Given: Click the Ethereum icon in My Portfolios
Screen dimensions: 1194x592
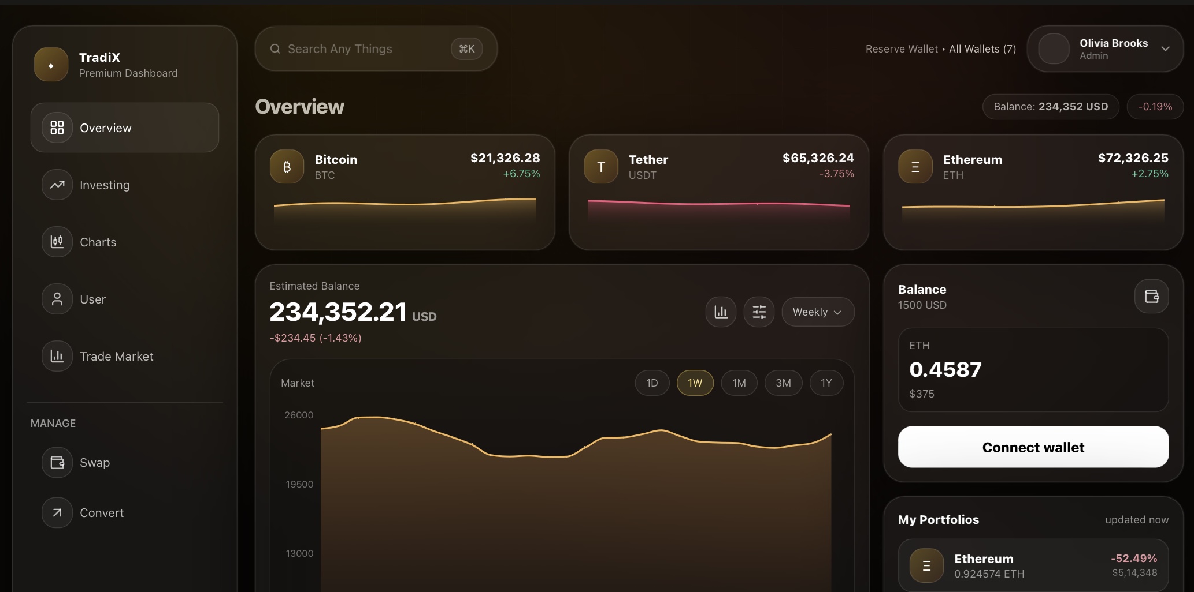Looking at the screenshot, I should [x=926, y=565].
